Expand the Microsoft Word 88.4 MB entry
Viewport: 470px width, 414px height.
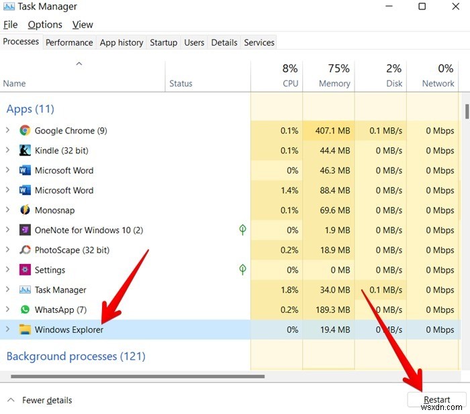tap(7, 190)
